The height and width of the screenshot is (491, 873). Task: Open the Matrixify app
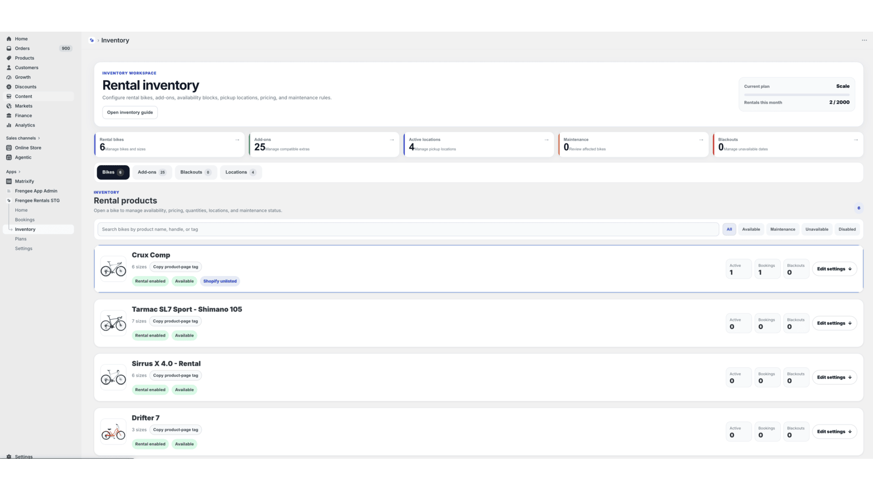click(x=25, y=181)
